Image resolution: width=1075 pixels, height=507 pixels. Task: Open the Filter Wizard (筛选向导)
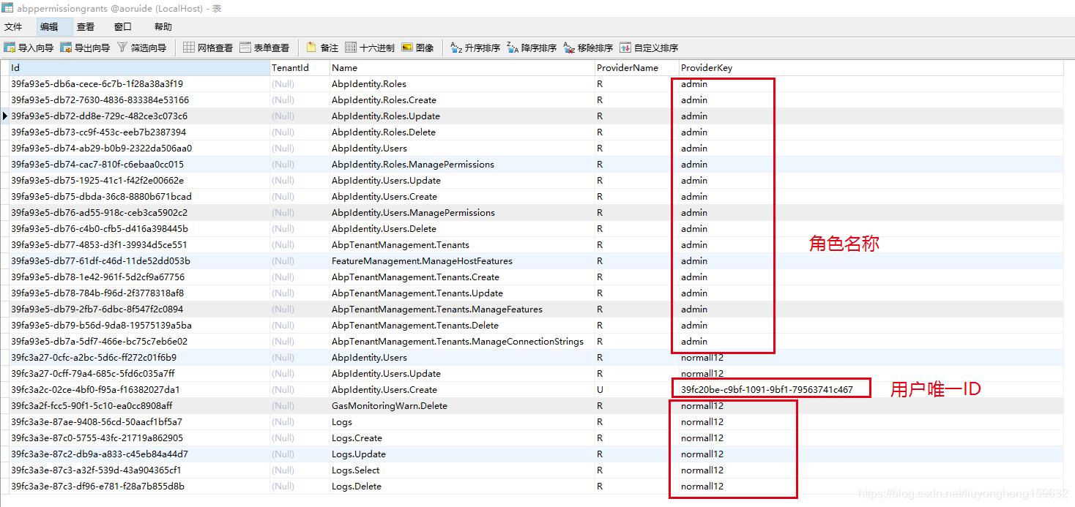pyautogui.click(x=142, y=48)
